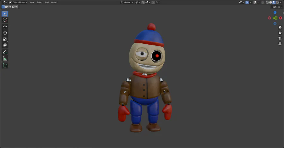284x148 pixels.
Task: Open viewport shading options dropdown arrow
Action: (x=281, y=2)
